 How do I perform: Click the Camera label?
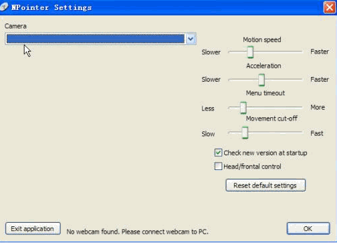coord(15,26)
